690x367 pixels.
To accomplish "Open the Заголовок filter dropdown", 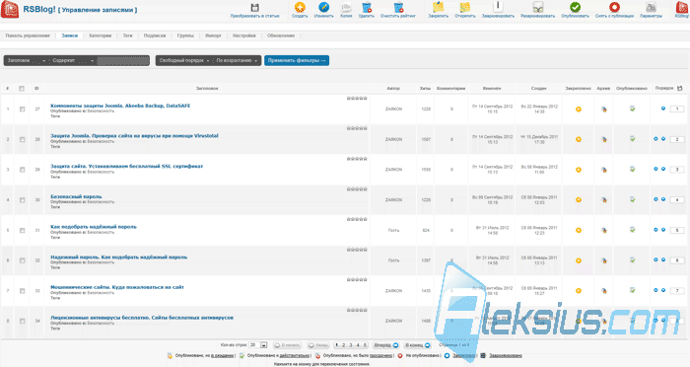I will click(x=27, y=60).
